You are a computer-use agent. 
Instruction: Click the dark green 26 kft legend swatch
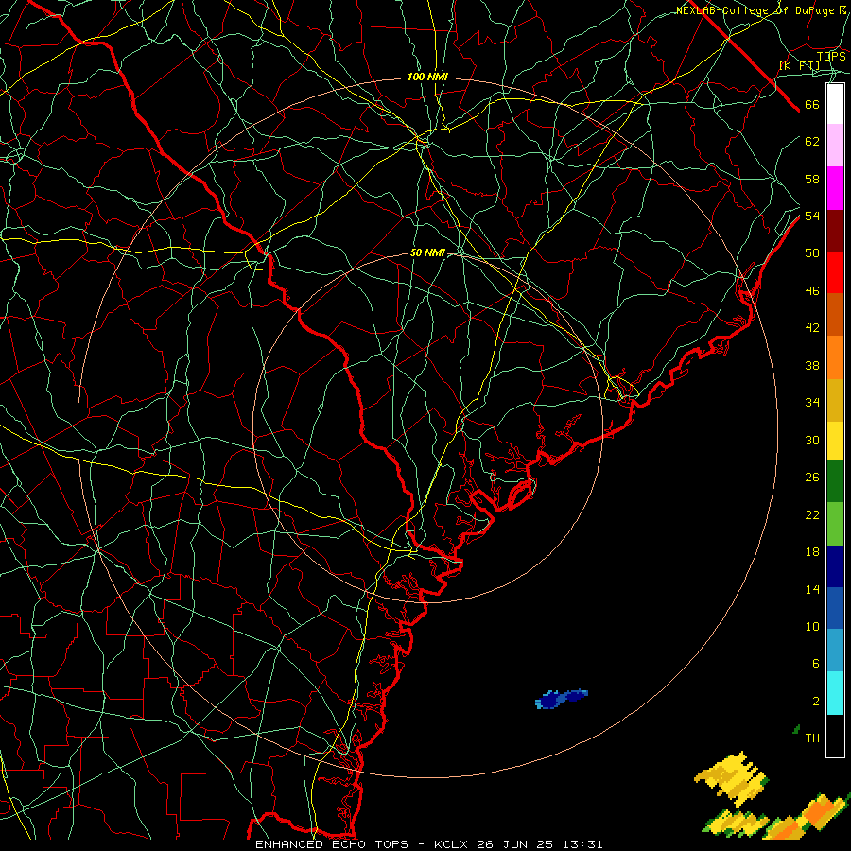pos(835,481)
